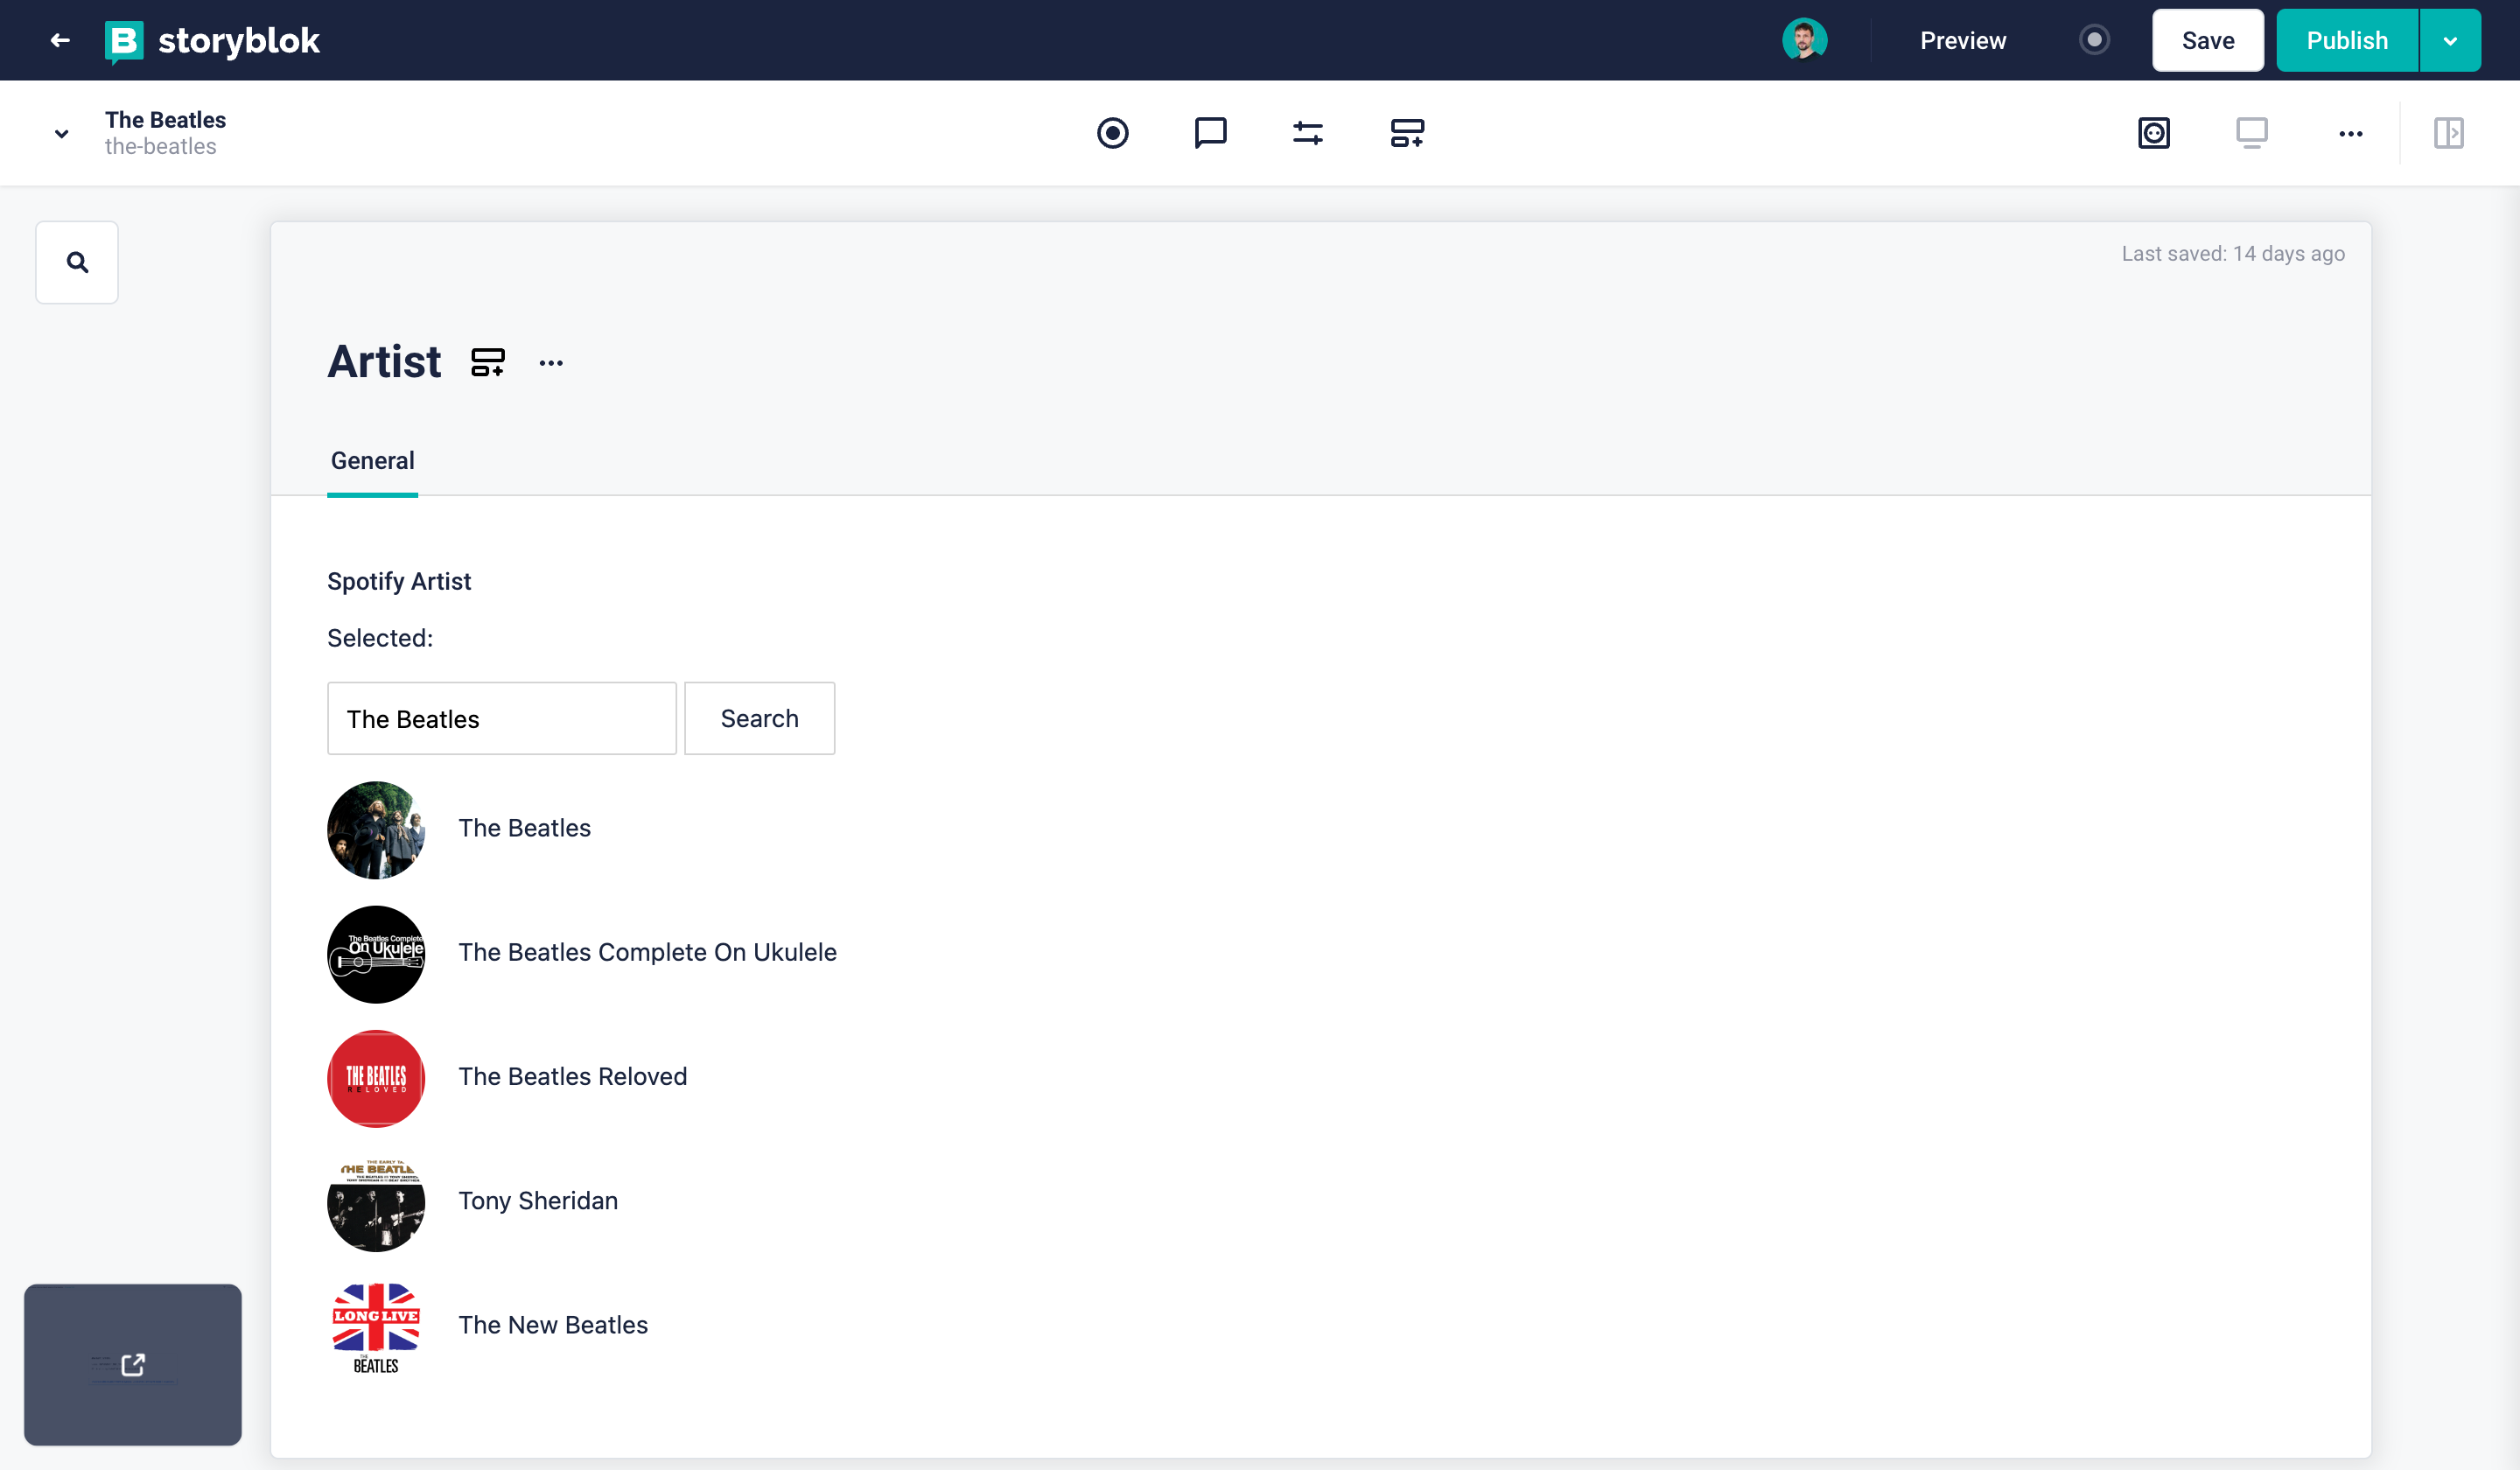Open the Publish options dropdown arrow
The height and width of the screenshot is (1470, 2520).
tap(2449, 40)
